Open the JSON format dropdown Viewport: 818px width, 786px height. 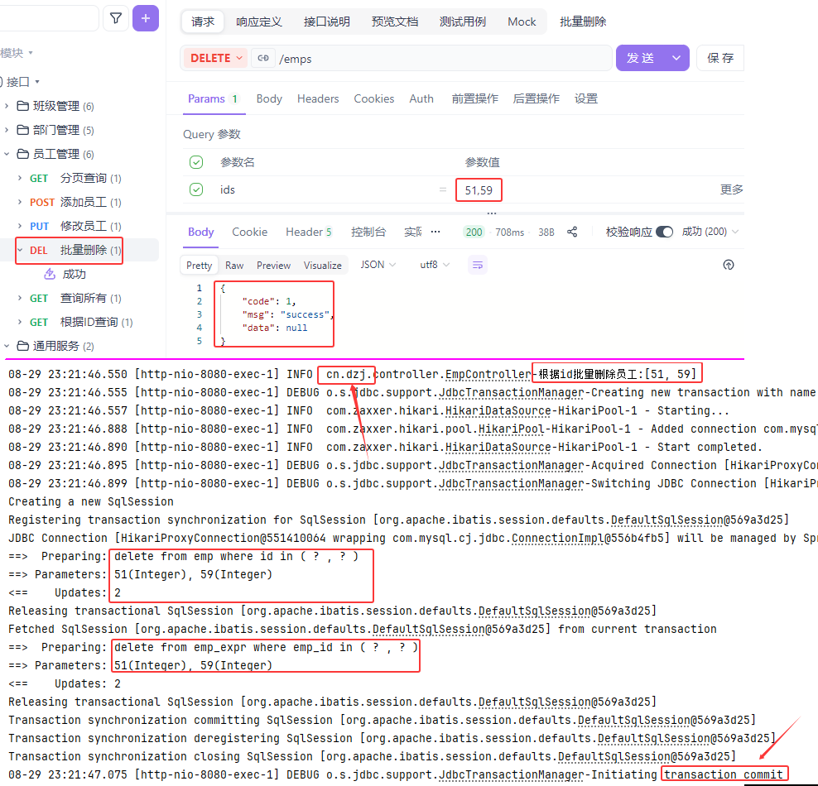point(378,265)
